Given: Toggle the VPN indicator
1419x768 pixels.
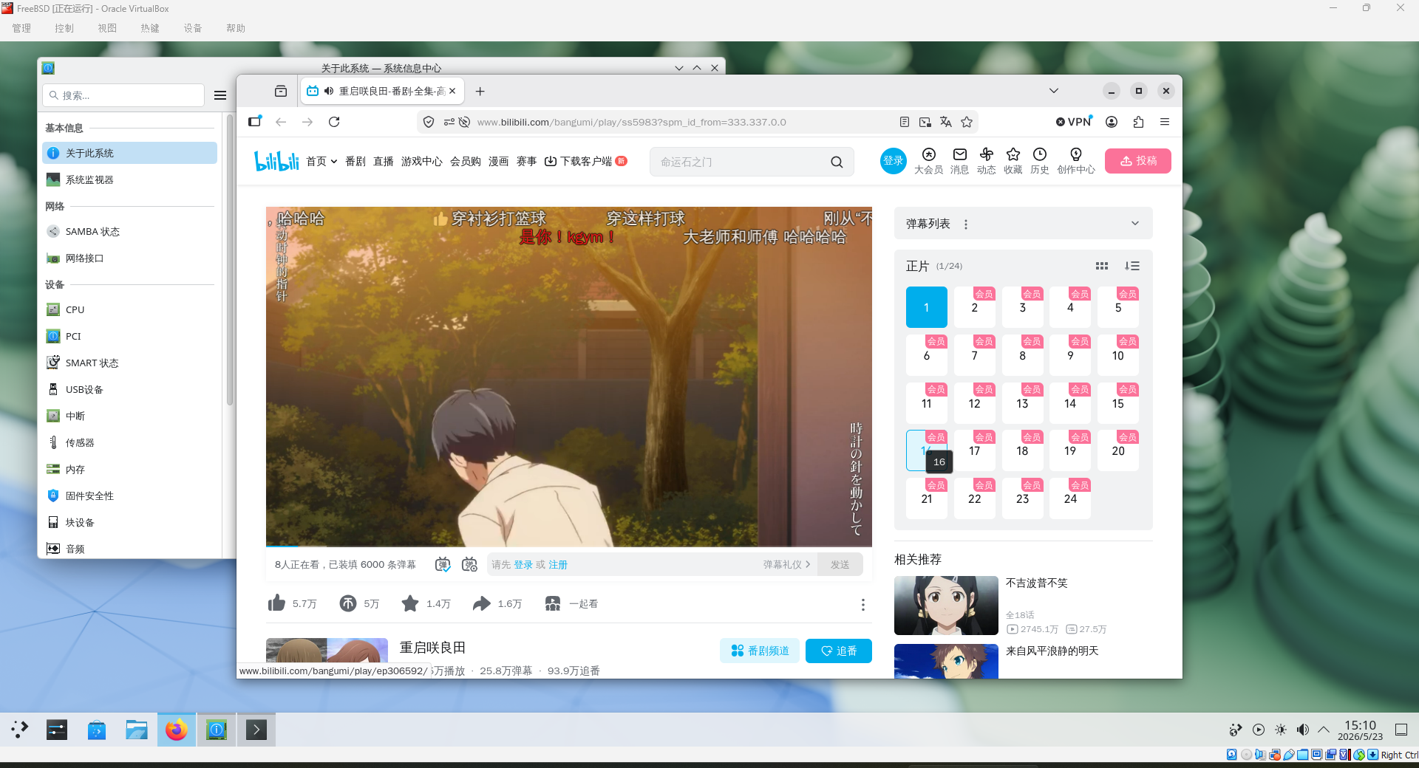Looking at the screenshot, I should (x=1074, y=122).
